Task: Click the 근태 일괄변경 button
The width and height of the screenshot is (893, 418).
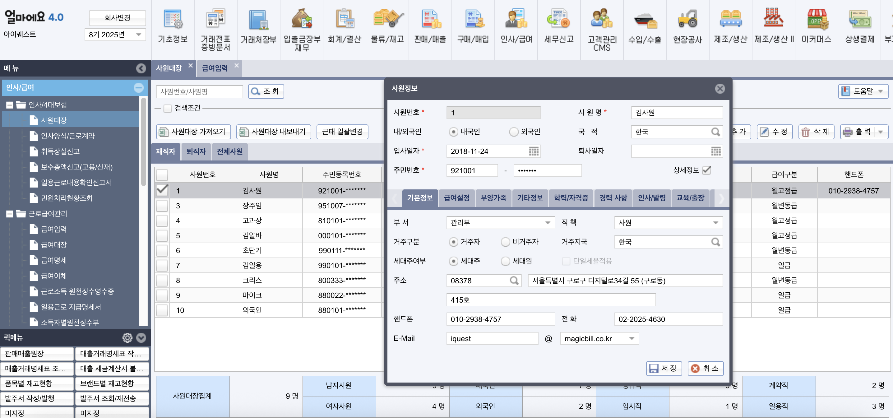Action: (x=342, y=132)
